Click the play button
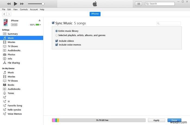 pyautogui.click(x=15, y=4)
